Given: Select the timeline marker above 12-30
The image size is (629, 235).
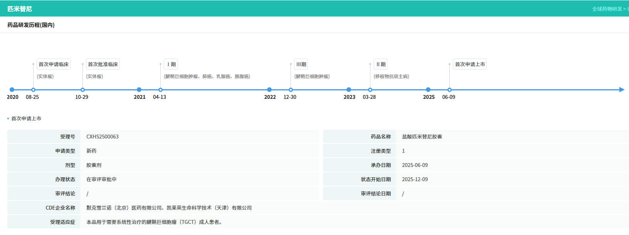Looking at the screenshot, I should [x=291, y=90].
